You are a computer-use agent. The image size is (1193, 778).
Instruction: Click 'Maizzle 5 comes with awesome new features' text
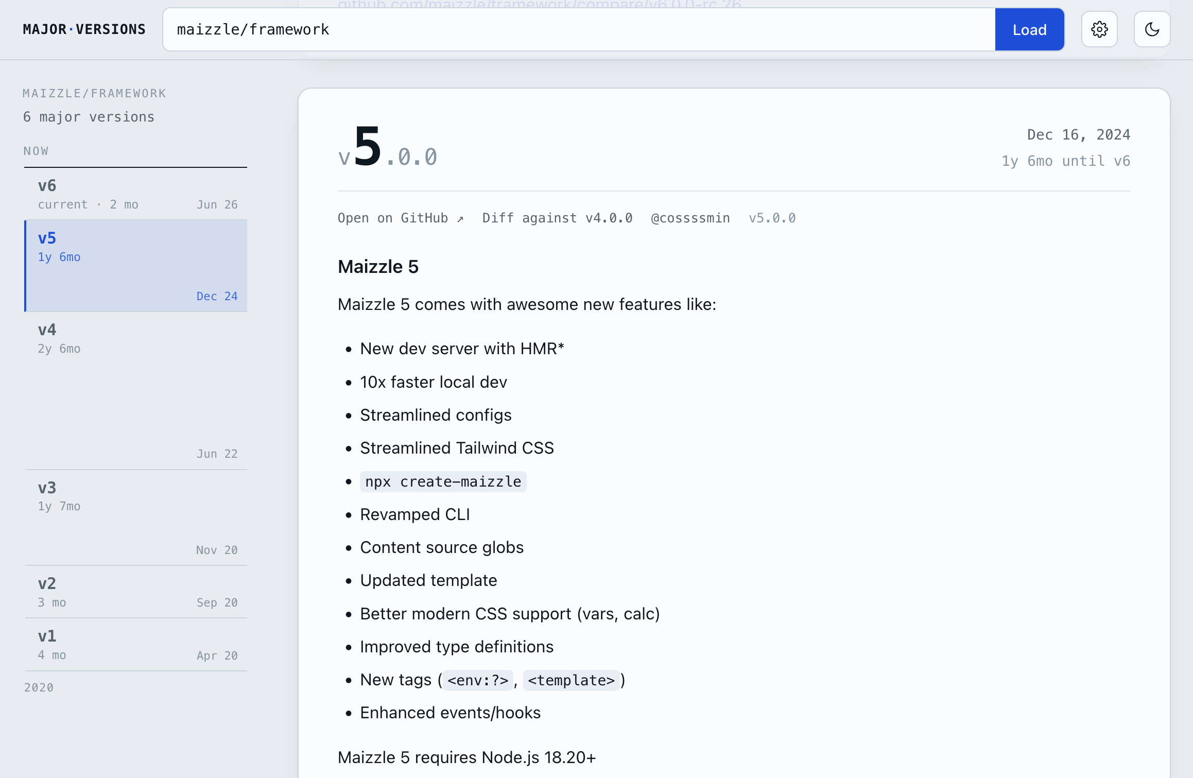pyautogui.click(x=527, y=304)
